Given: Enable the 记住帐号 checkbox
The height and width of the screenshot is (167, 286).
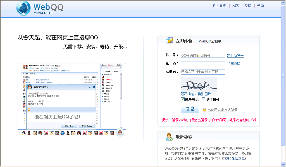Looking at the screenshot, I should [203, 99].
